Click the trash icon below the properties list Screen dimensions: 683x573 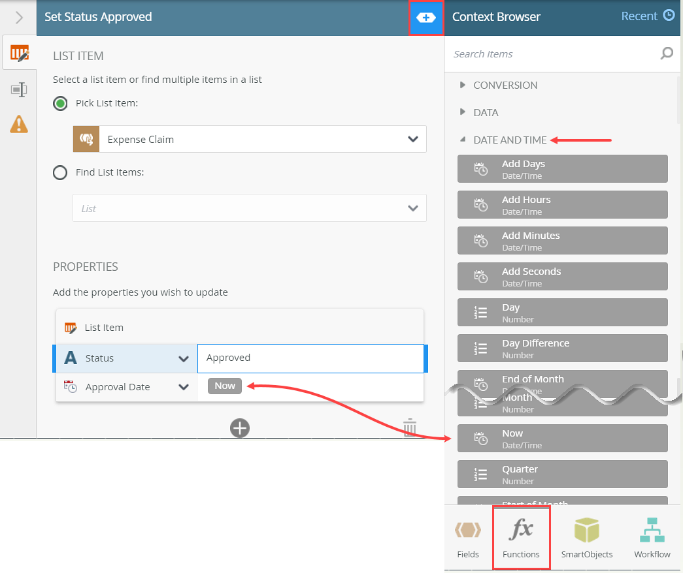(410, 427)
